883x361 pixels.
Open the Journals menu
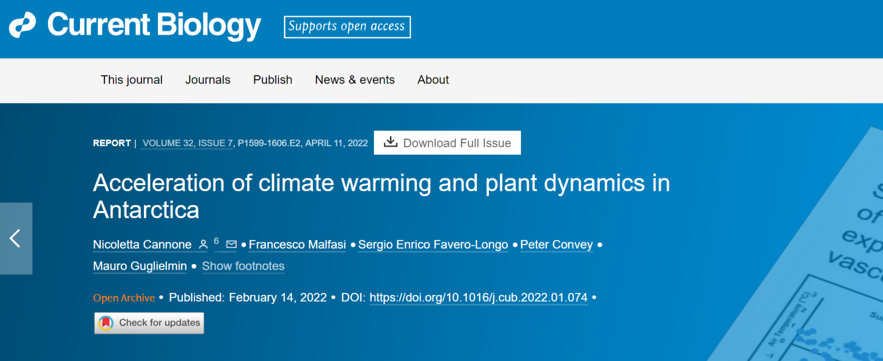pyautogui.click(x=207, y=80)
